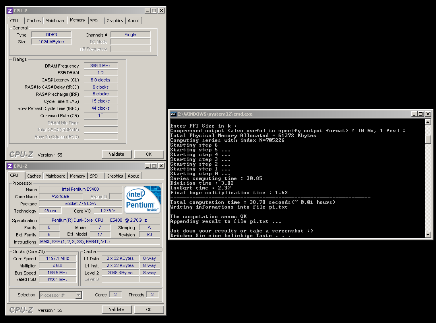Image resolution: width=436 pixels, height=323 pixels.
Task: Click the cmd window scrollbar thumb
Action: coord(428,139)
